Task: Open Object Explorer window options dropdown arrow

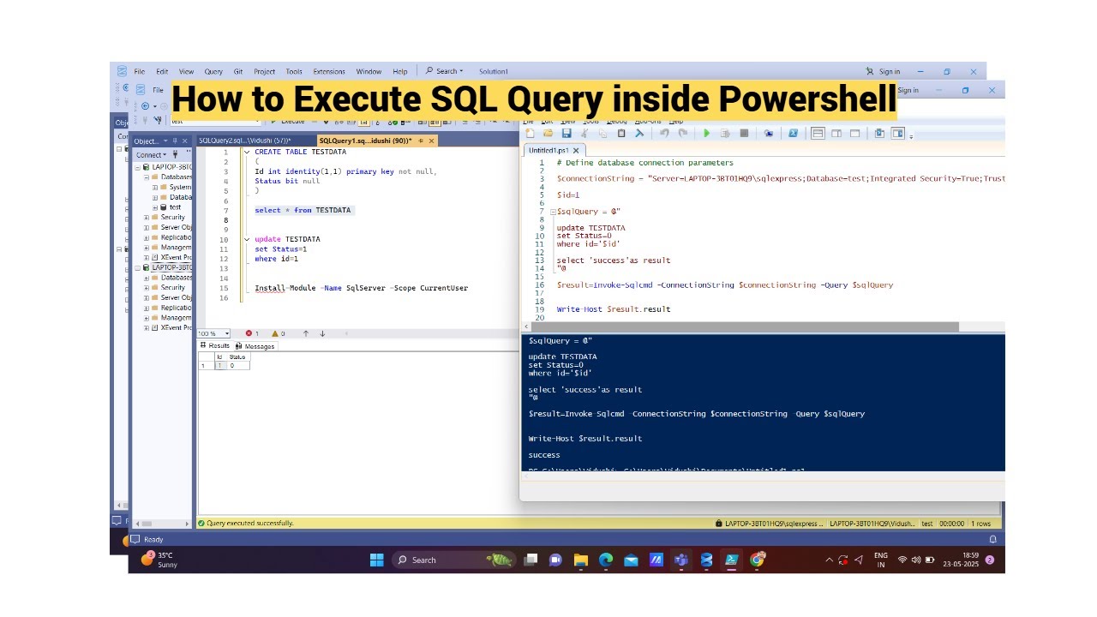Action: point(165,141)
